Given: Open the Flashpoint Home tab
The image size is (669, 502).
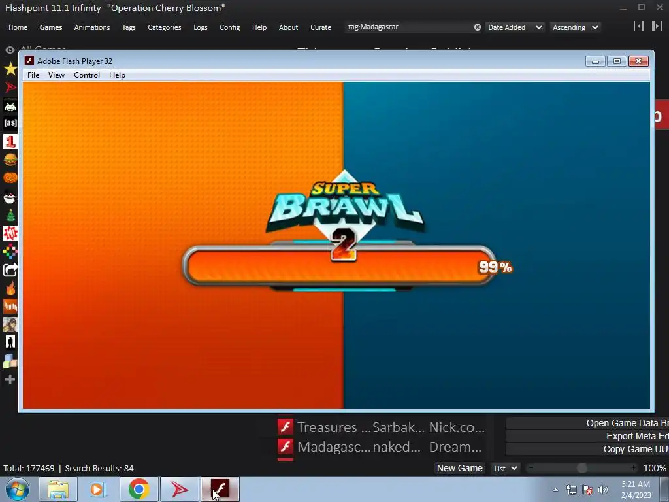Looking at the screenshot, I should tap(18, 27).
